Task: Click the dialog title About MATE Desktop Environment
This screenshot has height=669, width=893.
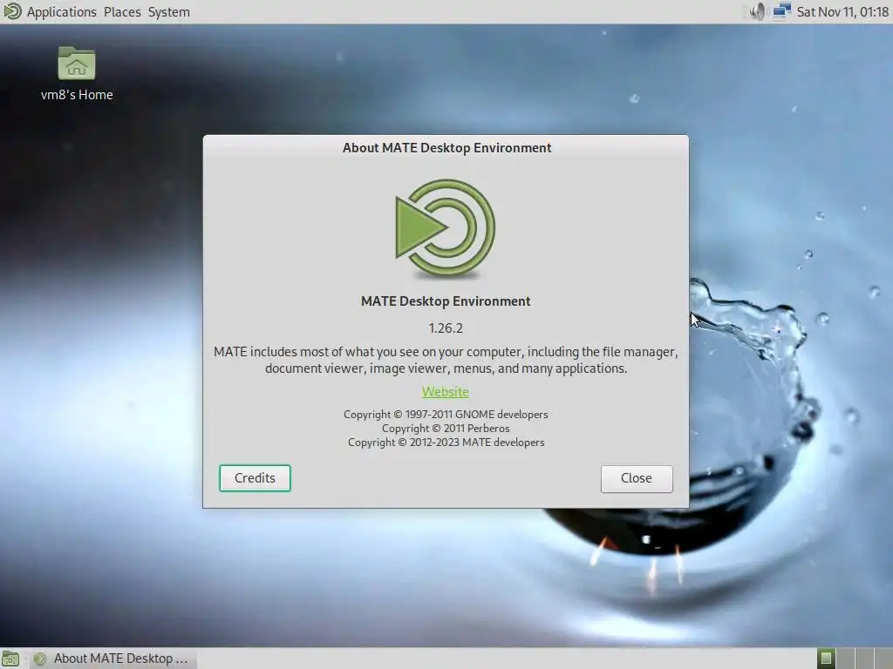Action: (446, 148)
